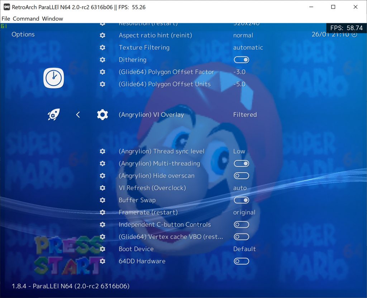
Task: Change Boot Device value Default
Action: 244,249
